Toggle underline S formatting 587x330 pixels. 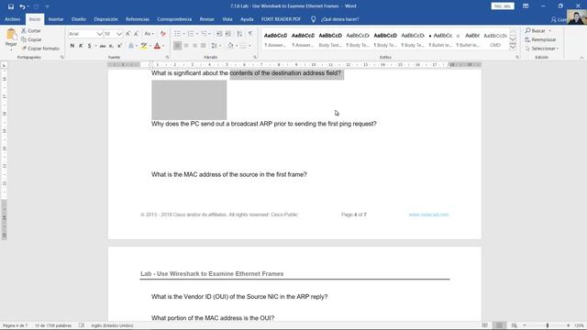point(89,46)
